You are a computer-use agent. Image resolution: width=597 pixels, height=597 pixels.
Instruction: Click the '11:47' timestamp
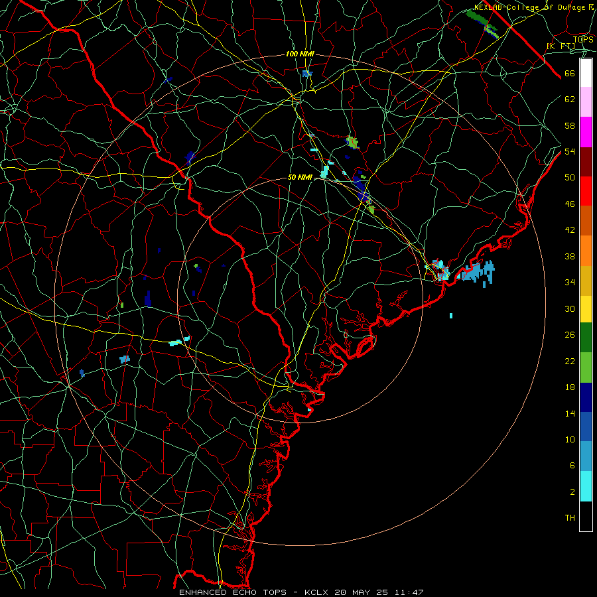tap(409, 592)
